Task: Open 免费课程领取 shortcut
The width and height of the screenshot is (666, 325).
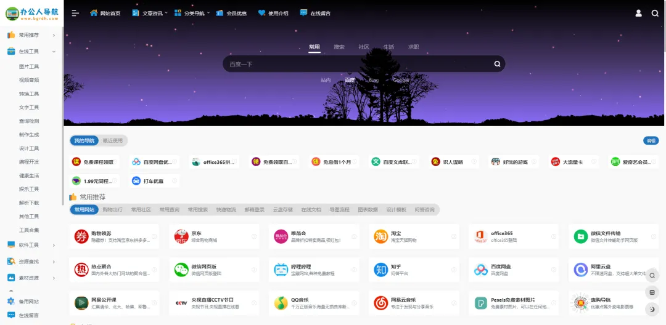Action: tap(94, 162)
